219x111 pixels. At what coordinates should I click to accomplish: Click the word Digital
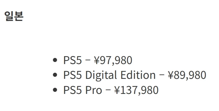point(98,75)
